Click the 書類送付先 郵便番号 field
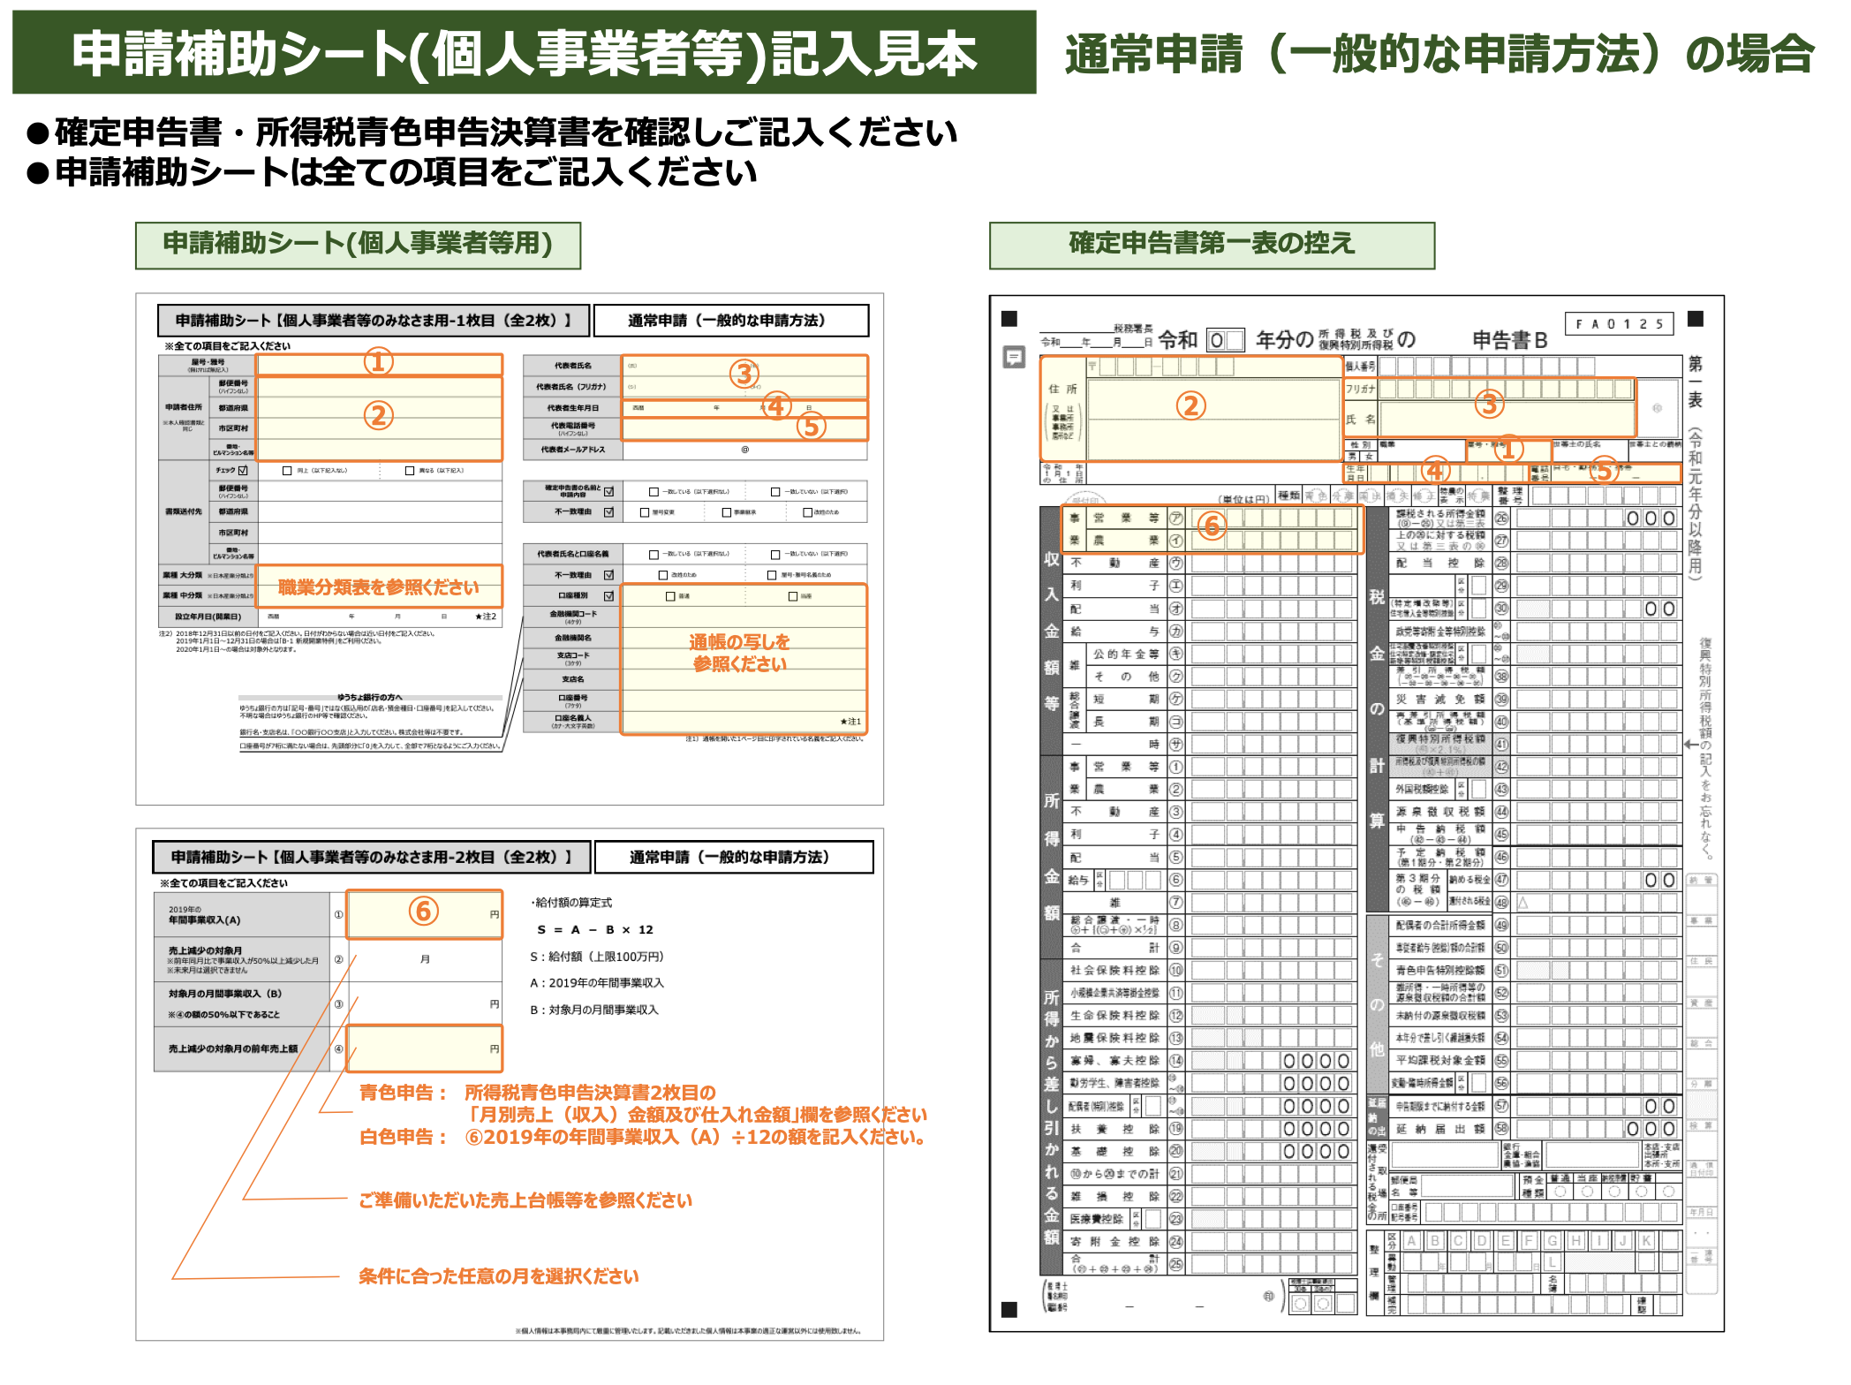Viewport: 1851px width, 1385px height. [380, 491]
